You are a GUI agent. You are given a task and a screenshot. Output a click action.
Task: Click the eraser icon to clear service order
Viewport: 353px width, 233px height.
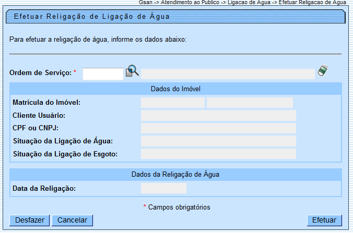[323, 71]
